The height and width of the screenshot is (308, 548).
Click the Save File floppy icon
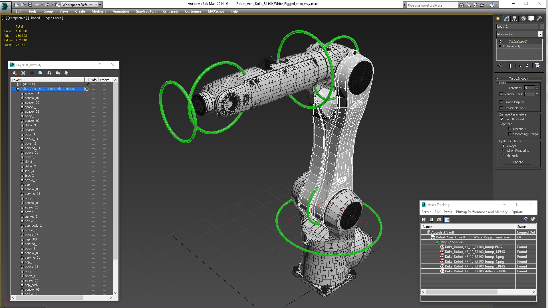(30, 5)
